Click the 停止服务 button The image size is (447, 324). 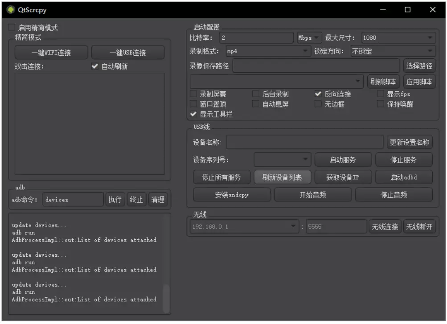pyautogui.click(x=404, y=160)
